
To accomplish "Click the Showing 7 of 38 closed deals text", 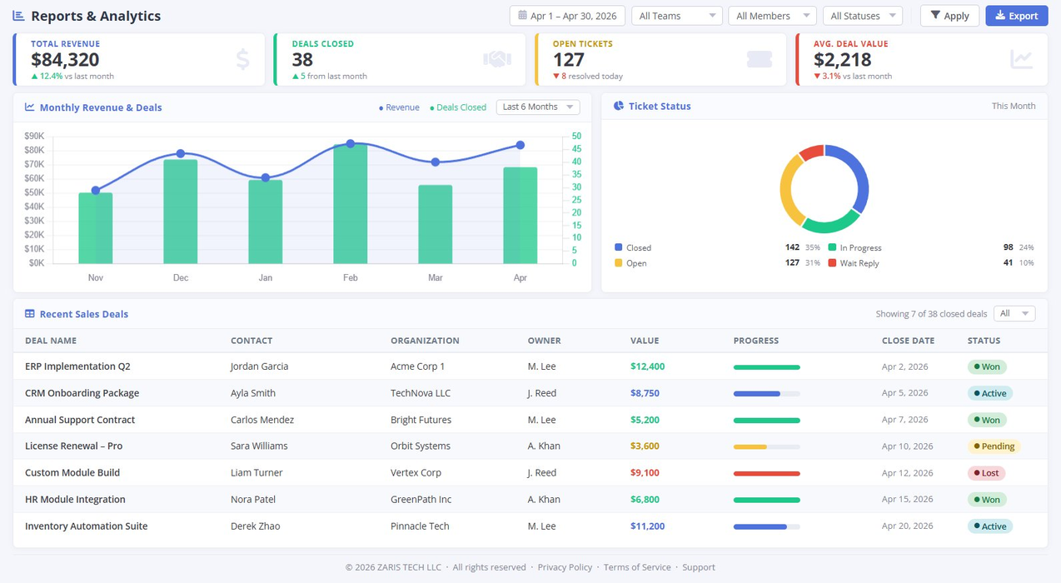I will [x=931, y=314].
